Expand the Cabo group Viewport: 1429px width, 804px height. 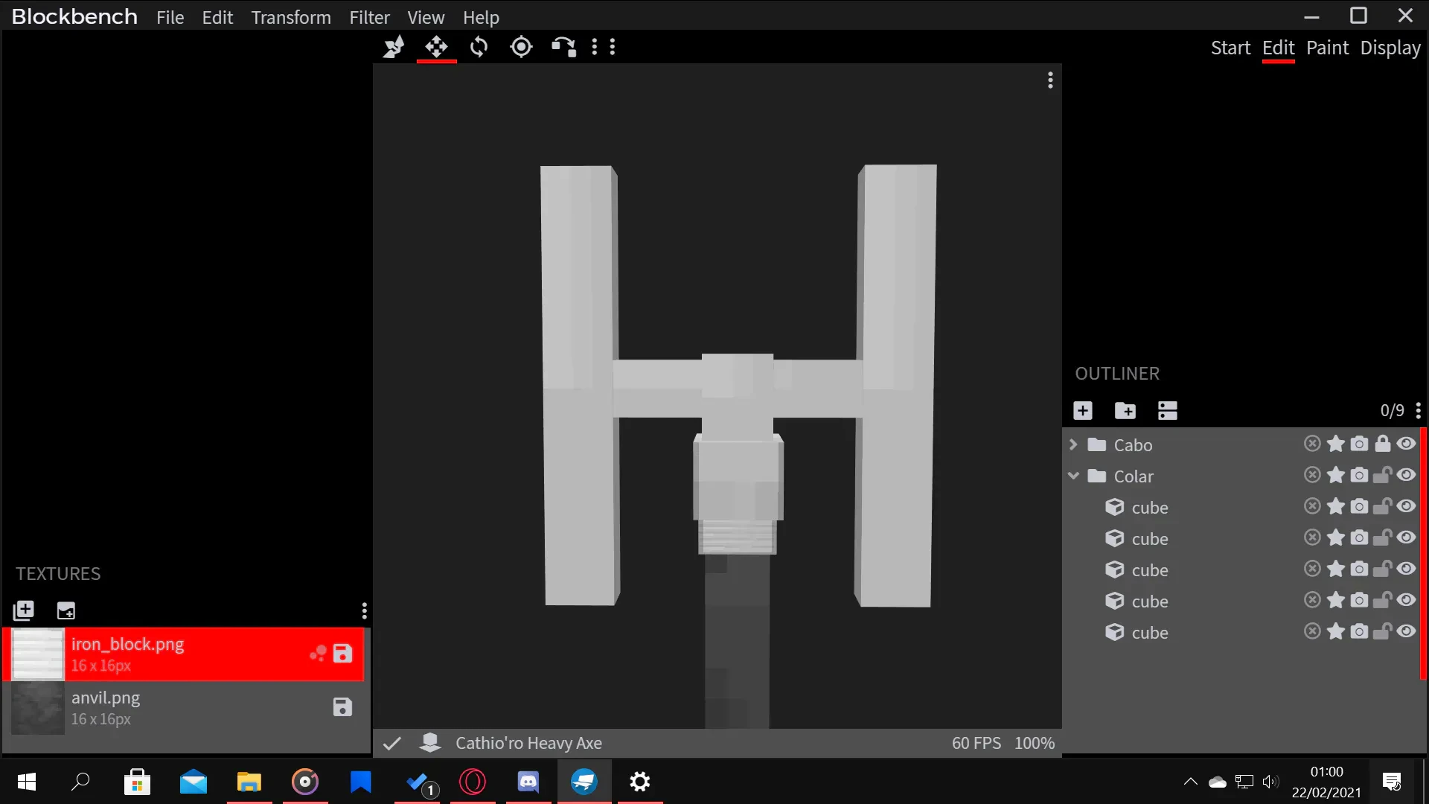pos(1073,444)
